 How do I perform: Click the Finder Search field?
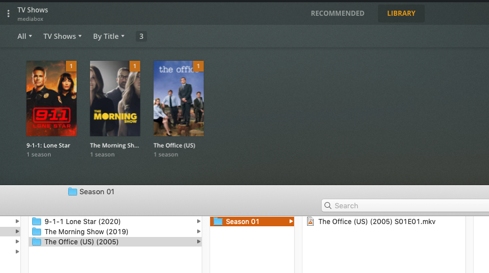click(x=405, y=205)
